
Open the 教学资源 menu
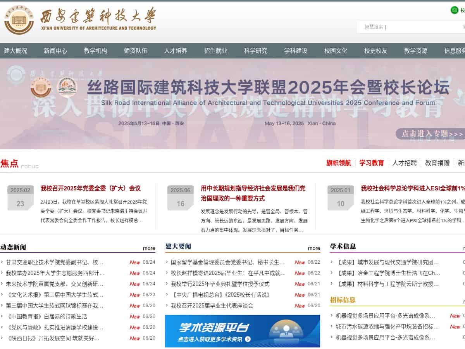pyautogui.click(x=416, y=51)
